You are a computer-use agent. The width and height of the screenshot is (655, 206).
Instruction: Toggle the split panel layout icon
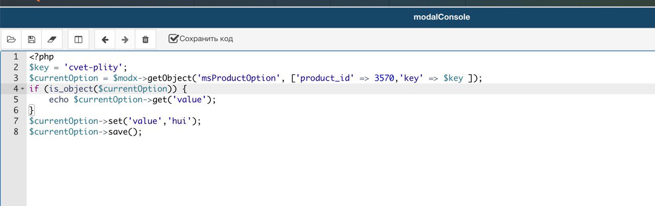pos(78,39)
